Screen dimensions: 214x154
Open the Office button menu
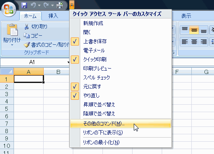point(9,9)
